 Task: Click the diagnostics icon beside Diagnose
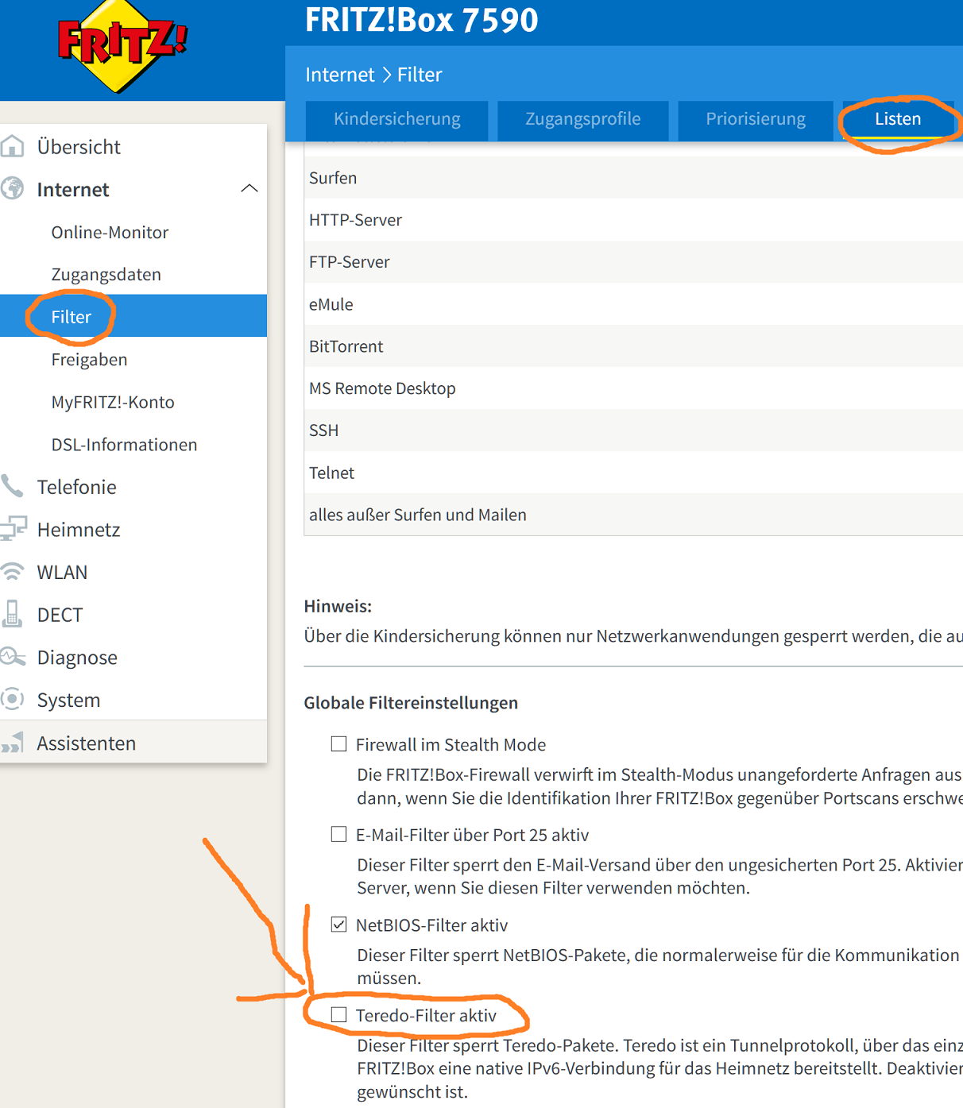point(13,657)
